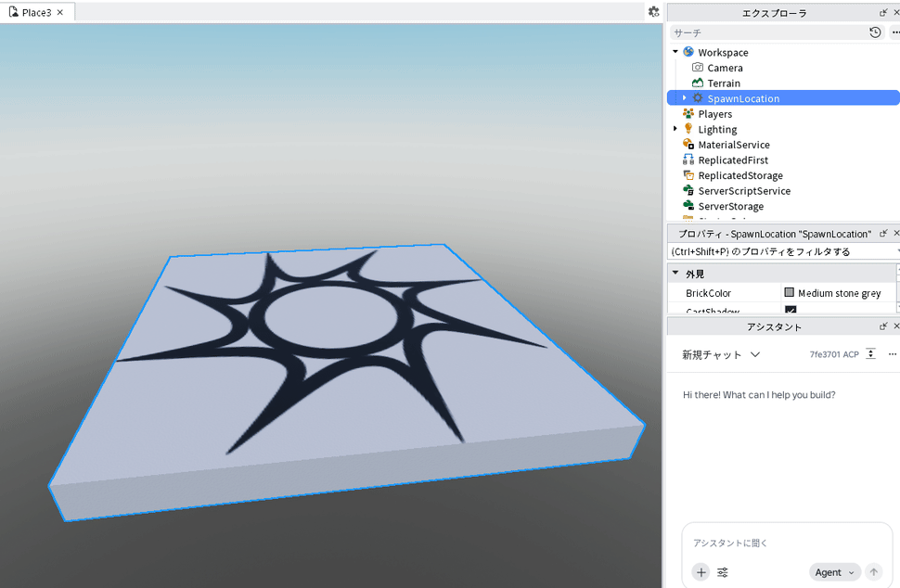This screenshot has height=588, width=900.
Task: Expand the SpawnLocation tree node
Action: (x=684, y=98)
